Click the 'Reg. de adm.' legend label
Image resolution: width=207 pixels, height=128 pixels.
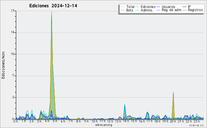[x=172, y=10]
